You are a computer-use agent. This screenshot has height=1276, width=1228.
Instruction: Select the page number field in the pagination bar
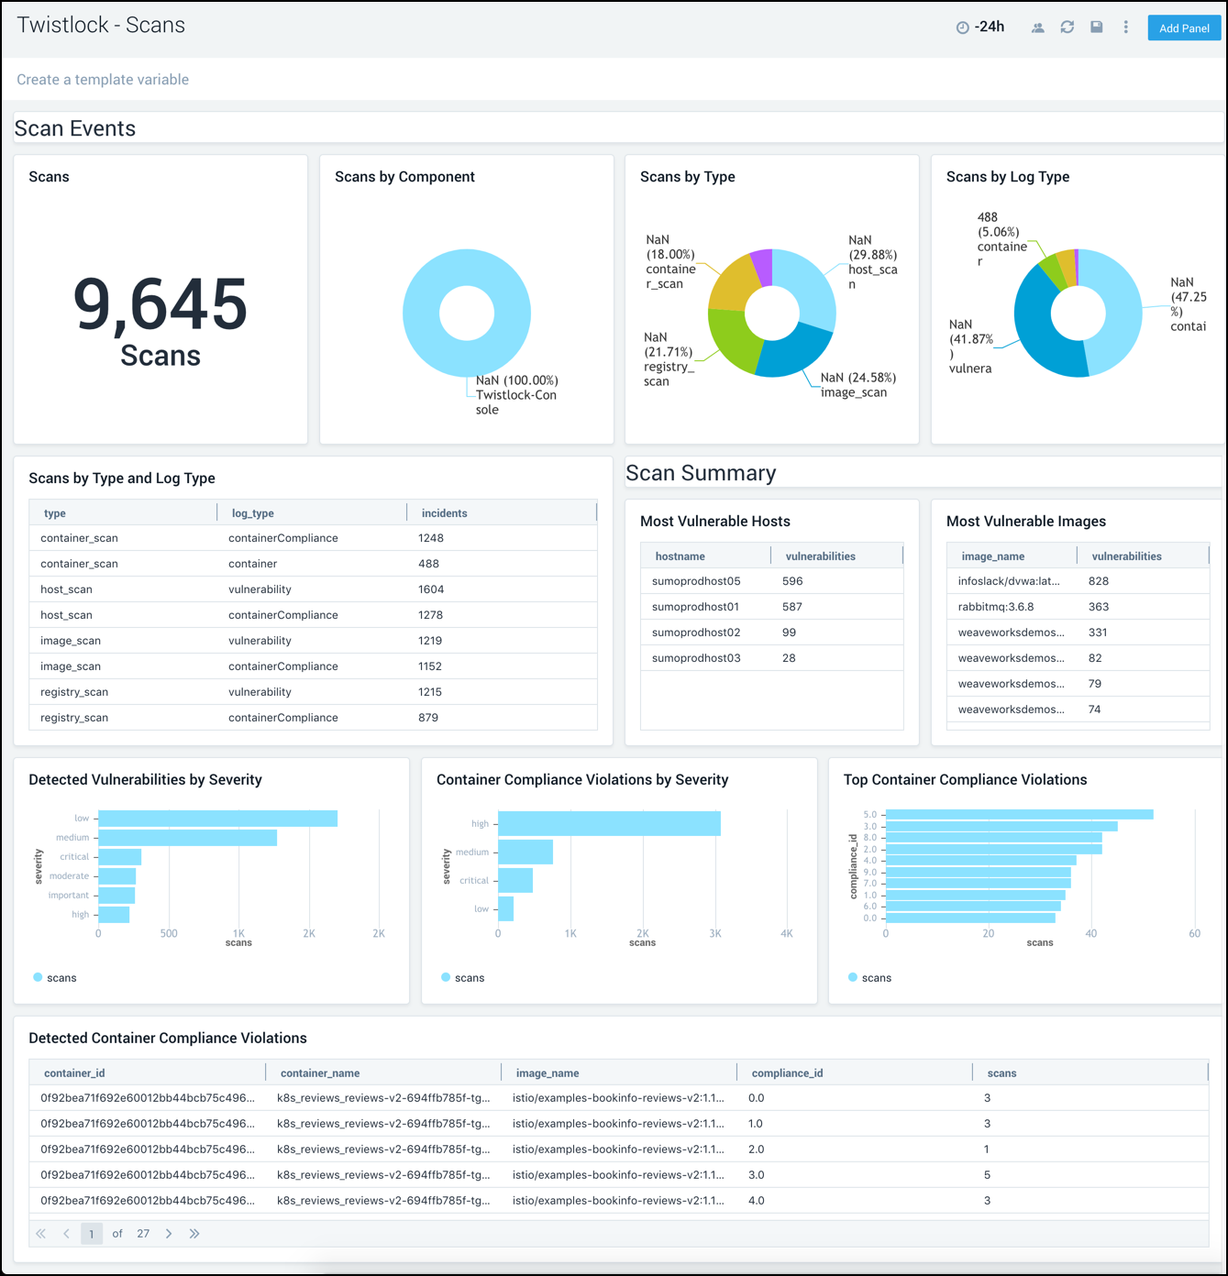[92, 1234]
